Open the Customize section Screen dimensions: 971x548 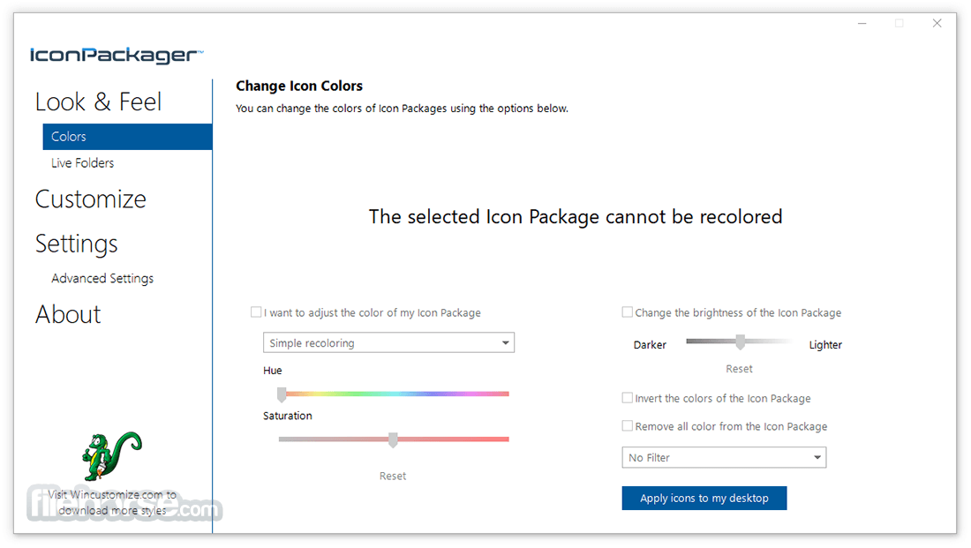(x=91, y=199)
